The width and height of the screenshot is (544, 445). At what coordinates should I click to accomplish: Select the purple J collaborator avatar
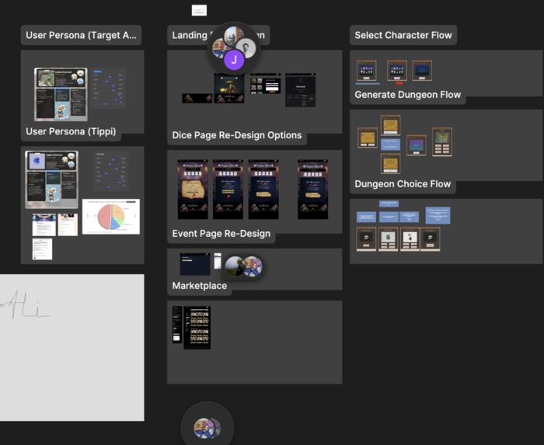tap(234, 60)
